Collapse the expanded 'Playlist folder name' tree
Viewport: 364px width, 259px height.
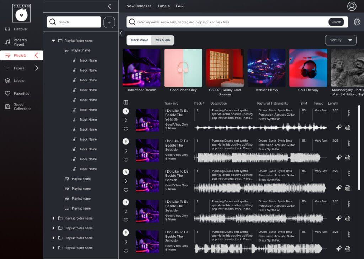[53, 41]
